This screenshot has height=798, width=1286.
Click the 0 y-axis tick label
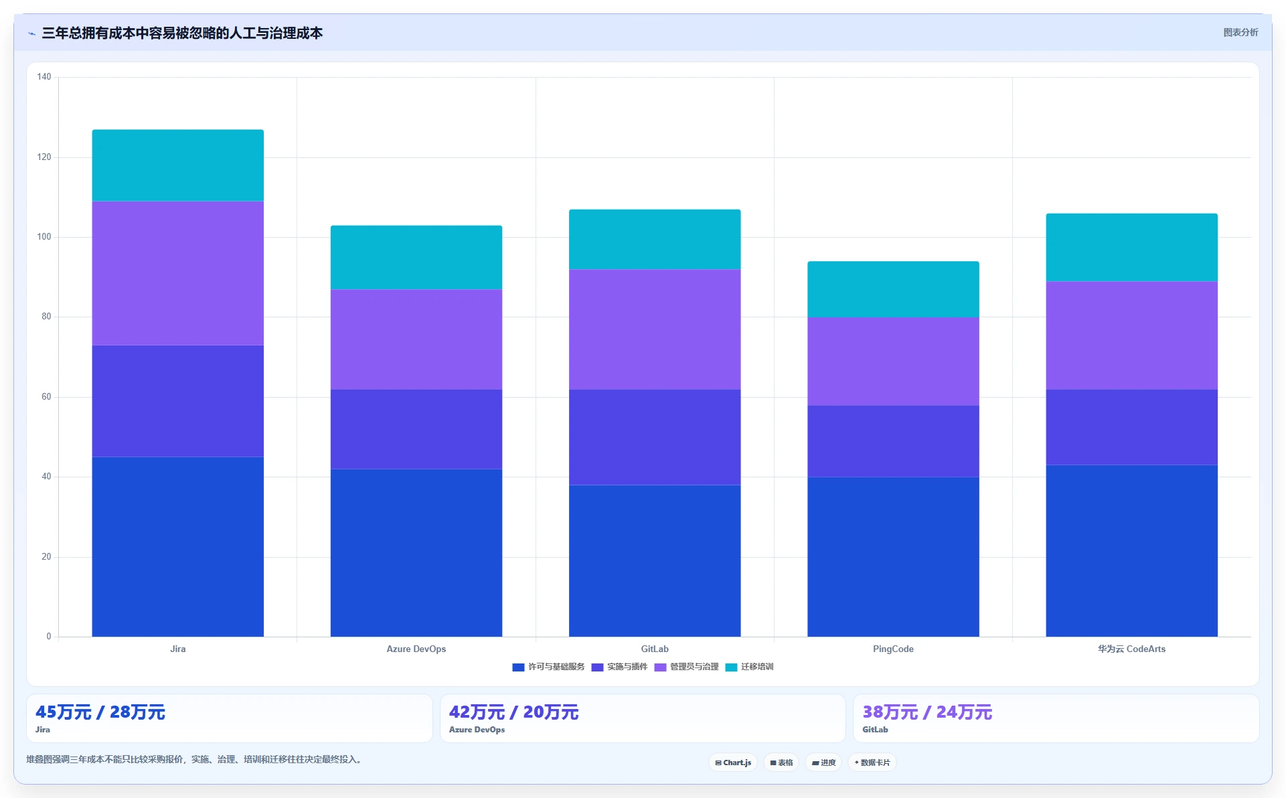49,637
